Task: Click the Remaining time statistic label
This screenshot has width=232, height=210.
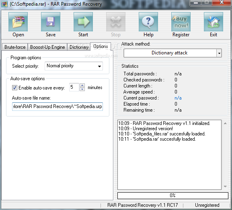Action: point(139,110)
